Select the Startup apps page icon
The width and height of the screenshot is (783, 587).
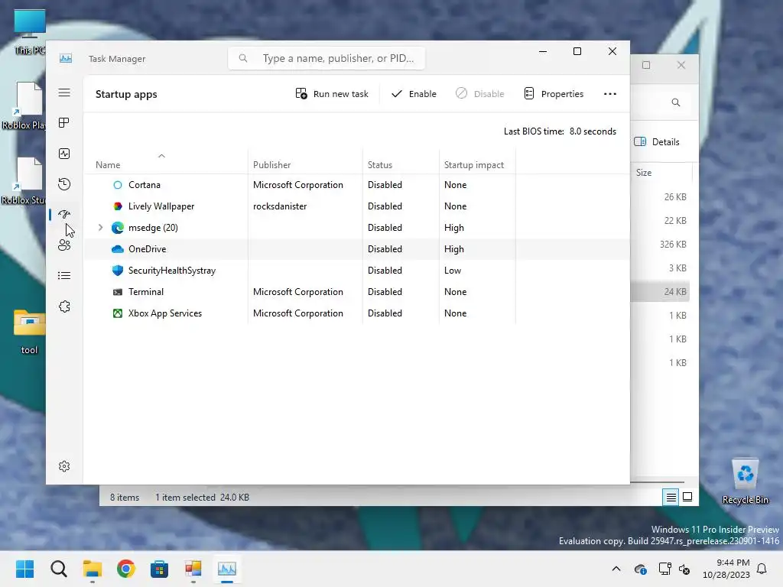tap(64, 215)
